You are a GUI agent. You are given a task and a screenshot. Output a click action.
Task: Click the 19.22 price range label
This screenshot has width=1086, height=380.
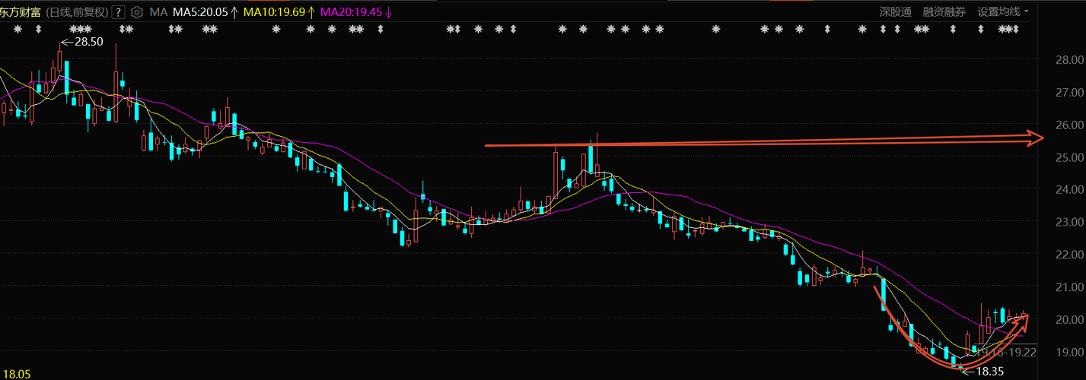[1023, 352]
